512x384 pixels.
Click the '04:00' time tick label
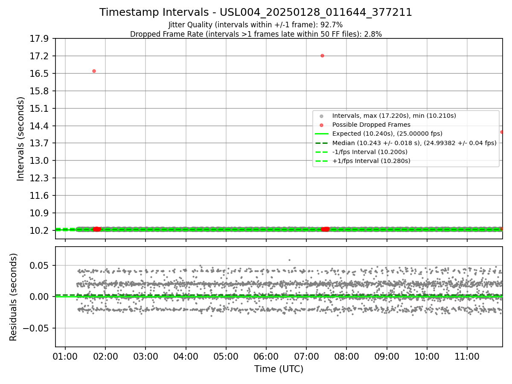(x=186, y=356)
